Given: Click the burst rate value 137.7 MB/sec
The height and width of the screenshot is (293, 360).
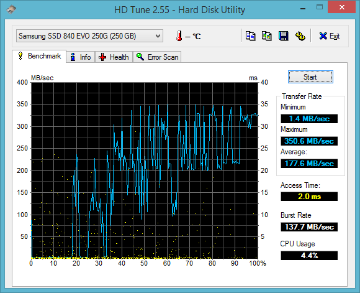Looking at the screenshot, I should tap(309, 227).
